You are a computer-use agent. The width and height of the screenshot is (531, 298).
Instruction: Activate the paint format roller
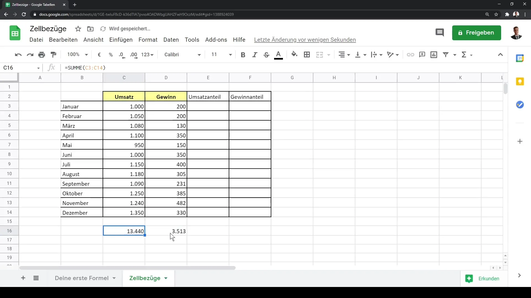click(53, 55)
